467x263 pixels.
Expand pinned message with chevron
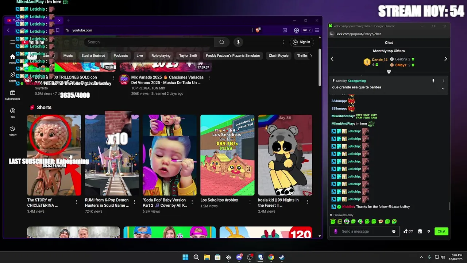443,88
